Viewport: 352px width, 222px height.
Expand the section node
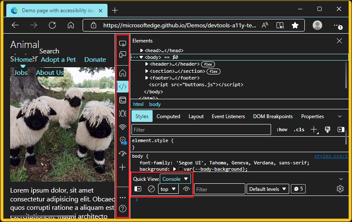147,71
